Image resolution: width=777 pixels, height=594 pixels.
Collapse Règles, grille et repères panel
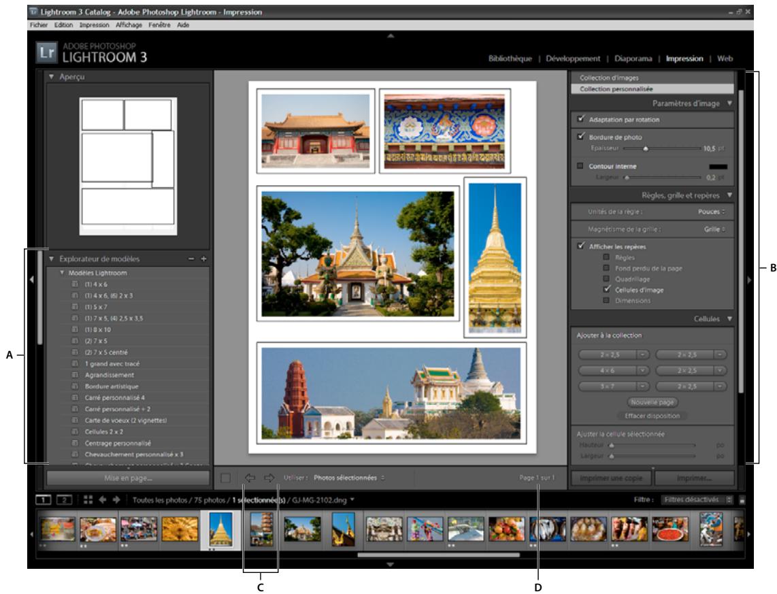pos(729,195)
